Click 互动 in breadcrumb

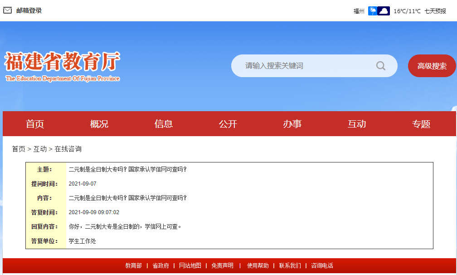pyautogui.click(x=40, y=149)
